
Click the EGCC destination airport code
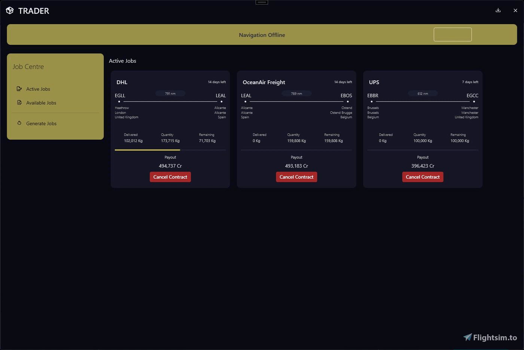472,96
